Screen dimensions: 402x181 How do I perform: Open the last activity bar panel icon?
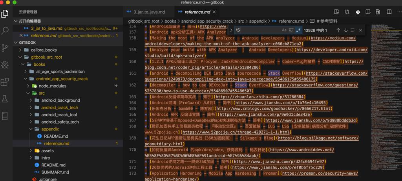[5, 116]
